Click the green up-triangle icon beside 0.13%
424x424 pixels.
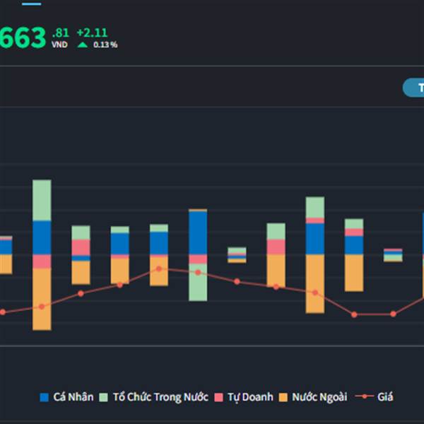coord(83,45)
